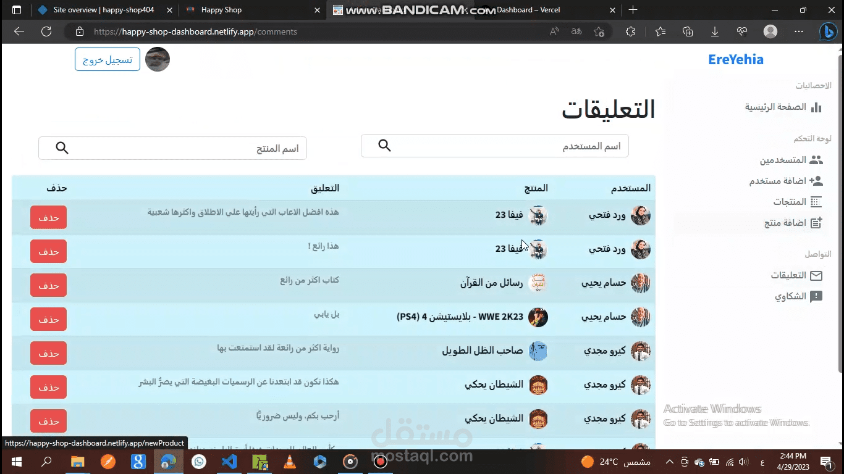Open browser downloads icon

(x=715, y=31)
